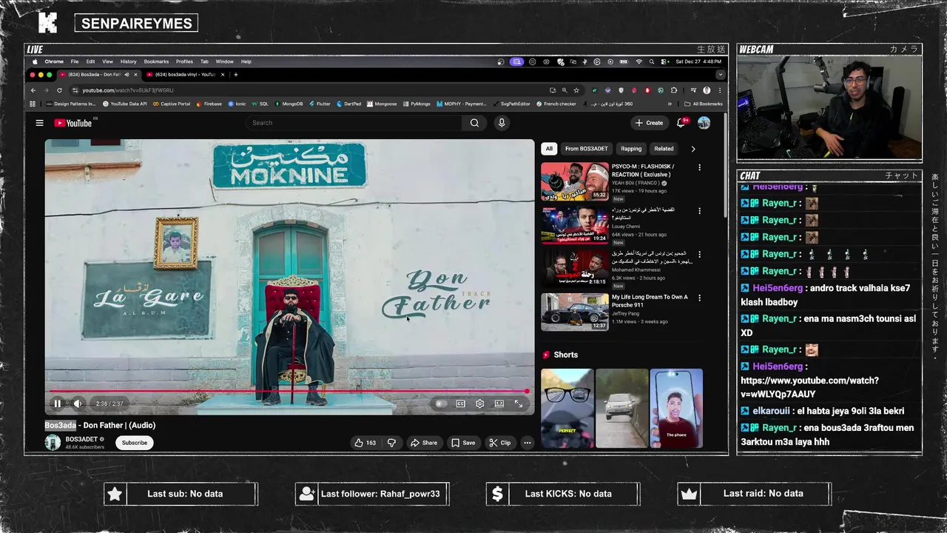Open options for Porsche 911 video

[x=699, y=298]
